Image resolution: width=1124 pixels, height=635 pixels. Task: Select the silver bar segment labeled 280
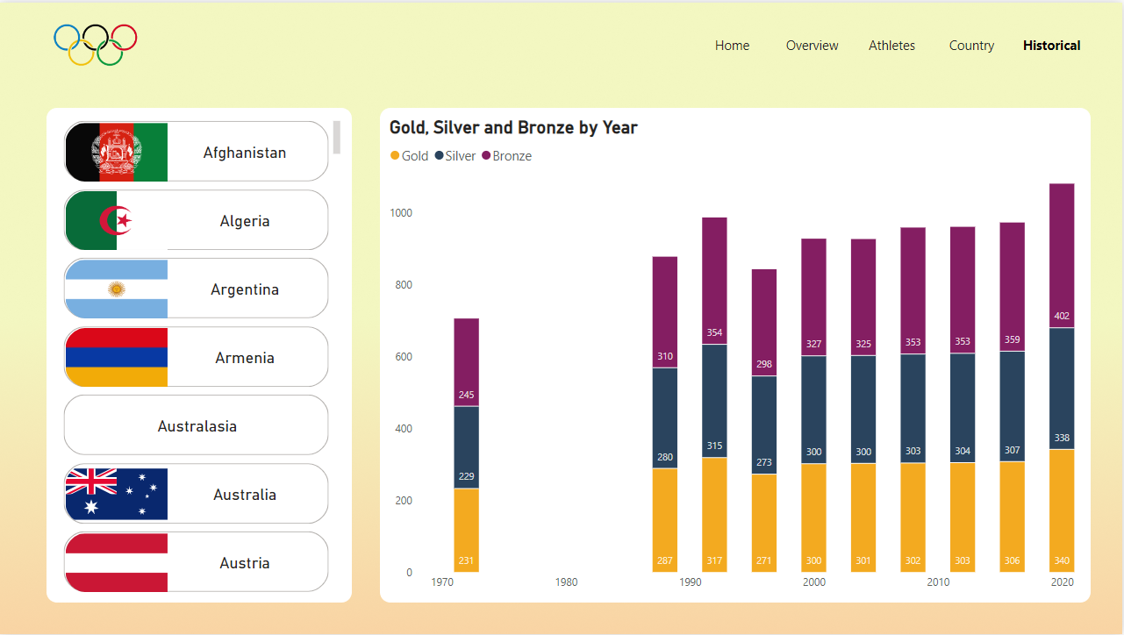665,418
